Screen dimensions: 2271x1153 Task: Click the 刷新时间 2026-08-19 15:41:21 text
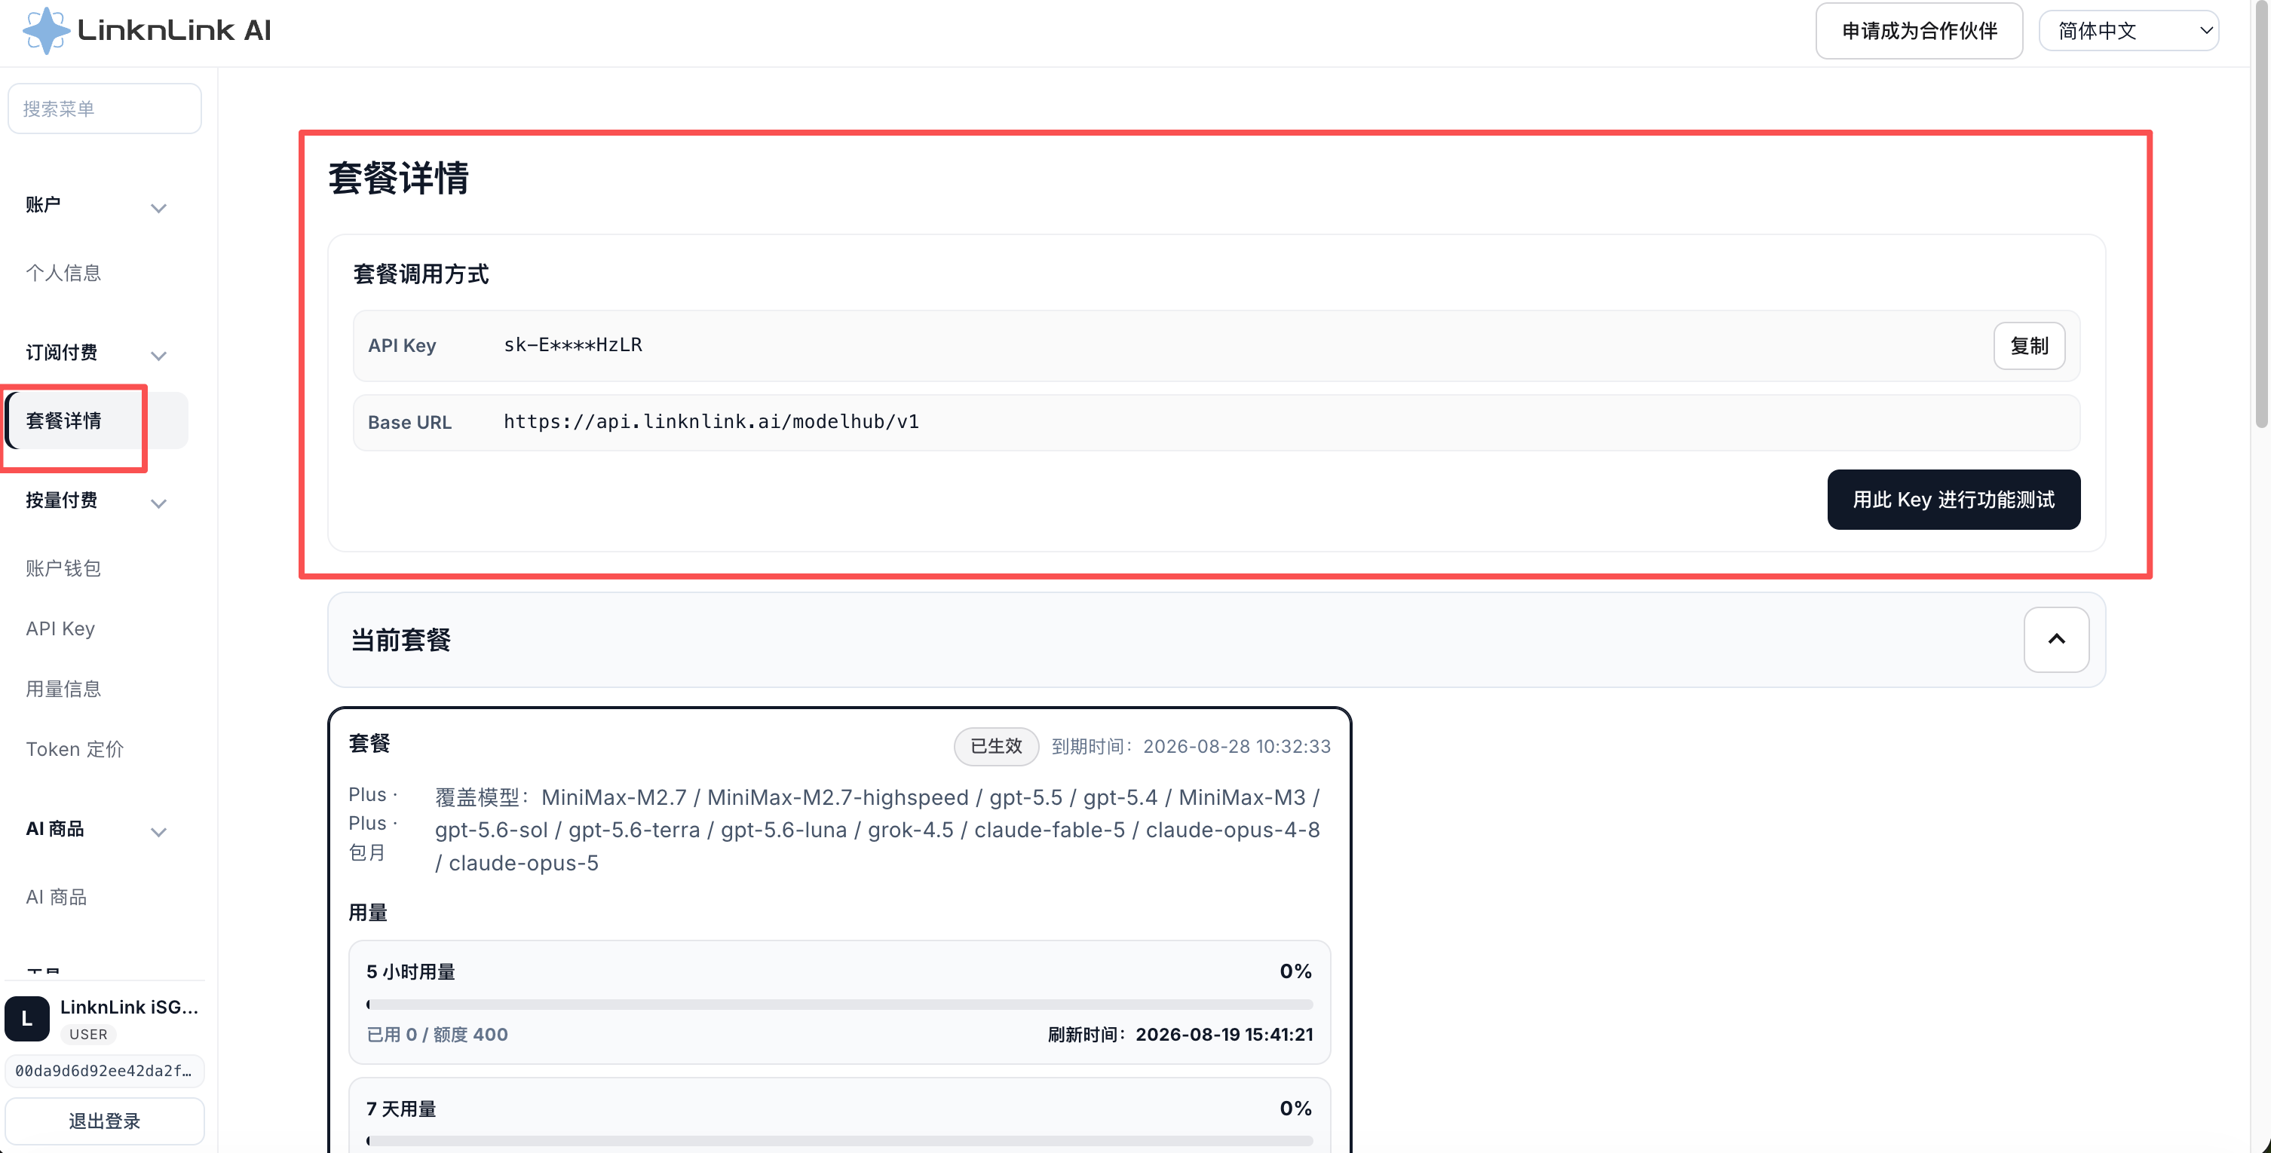[1181, 1034]
